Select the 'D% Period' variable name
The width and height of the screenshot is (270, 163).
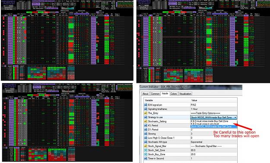pos(153,130)
